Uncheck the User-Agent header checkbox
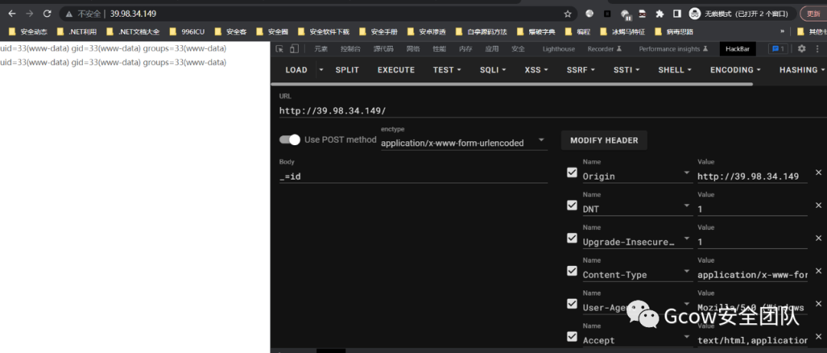 click(x=572, y=303)
